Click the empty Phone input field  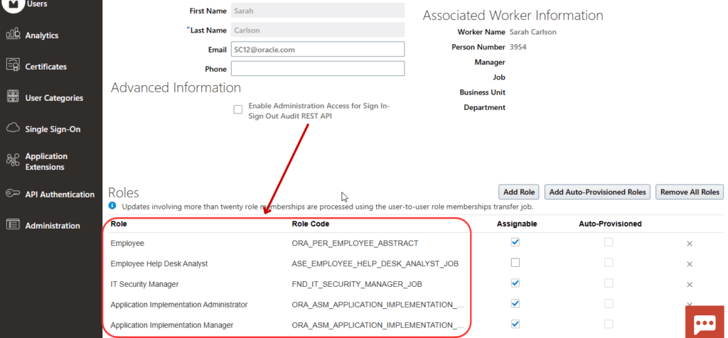click(318, 69)
